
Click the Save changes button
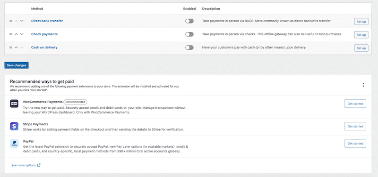pyautogui.click(x=17, y=65)
